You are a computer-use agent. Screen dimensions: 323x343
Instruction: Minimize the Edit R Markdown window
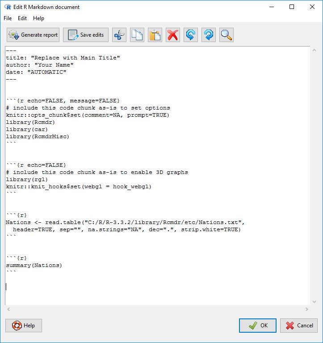click(x=272, y=7)
